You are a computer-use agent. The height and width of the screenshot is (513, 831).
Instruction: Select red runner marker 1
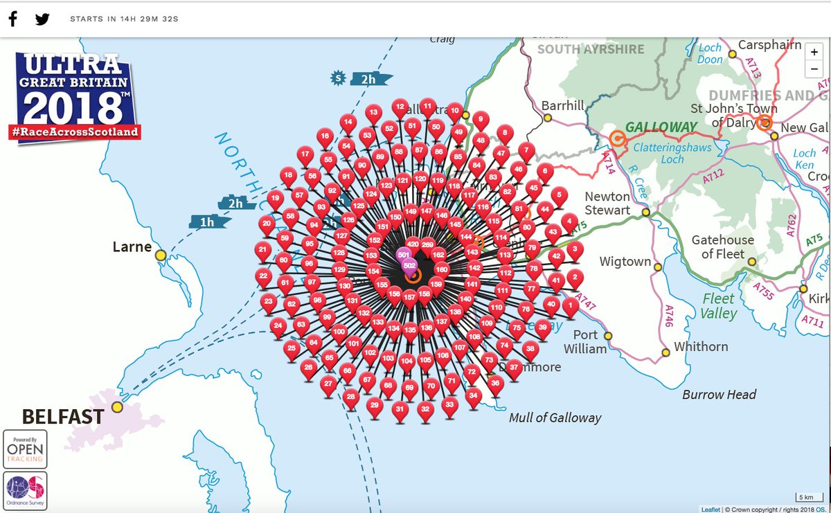click(570, 307)
